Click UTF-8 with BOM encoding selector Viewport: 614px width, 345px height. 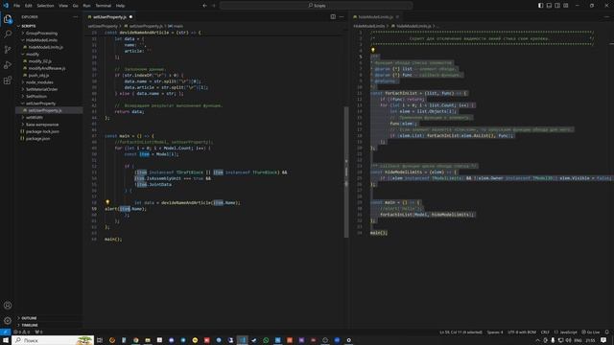(522, 332)
